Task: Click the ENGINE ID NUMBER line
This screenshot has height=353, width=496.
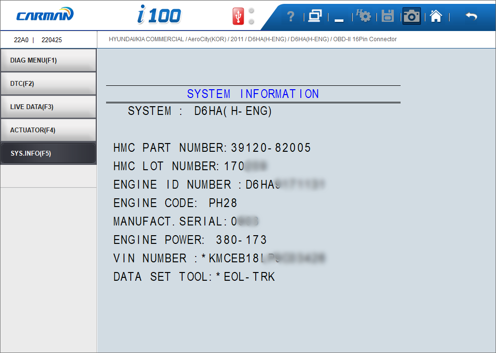Action: tap(219, 185)
